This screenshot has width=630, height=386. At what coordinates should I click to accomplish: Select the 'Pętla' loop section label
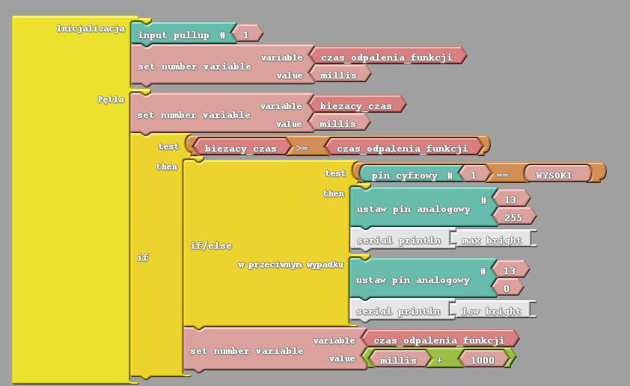pyautogui.click(x=111, y=99)
